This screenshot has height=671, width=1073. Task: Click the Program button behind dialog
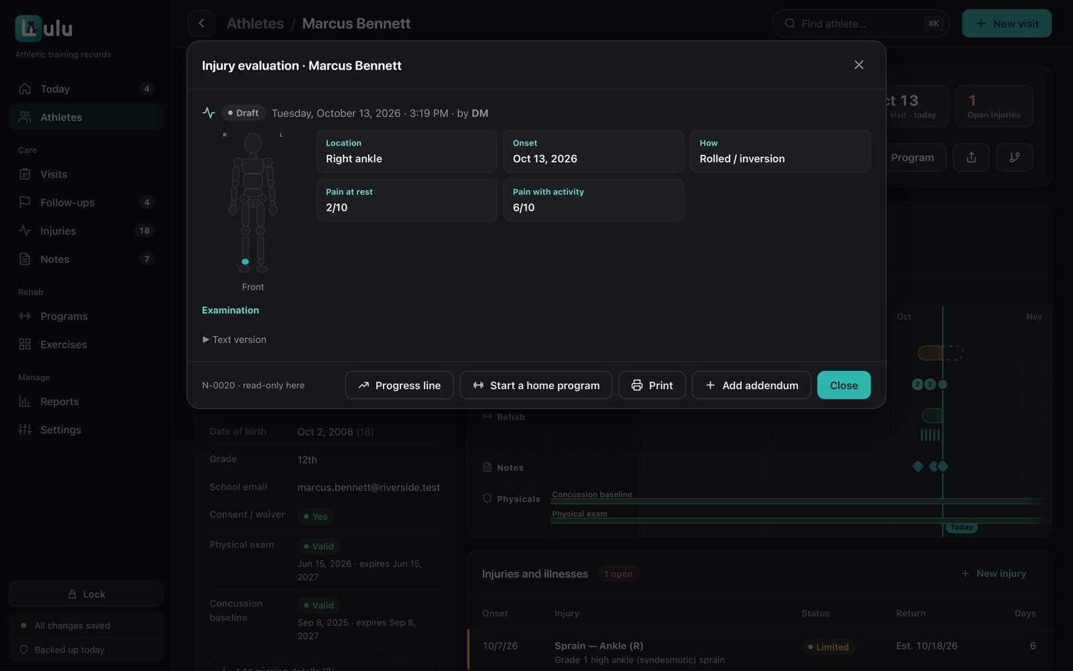click(x=915, y=157)
